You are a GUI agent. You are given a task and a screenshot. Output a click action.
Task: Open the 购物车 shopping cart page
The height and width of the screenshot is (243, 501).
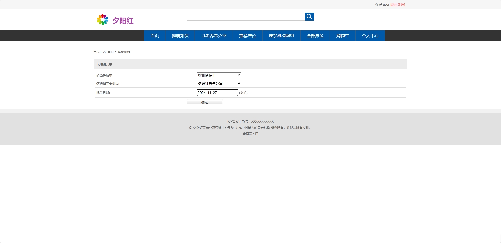coord(342,36)
